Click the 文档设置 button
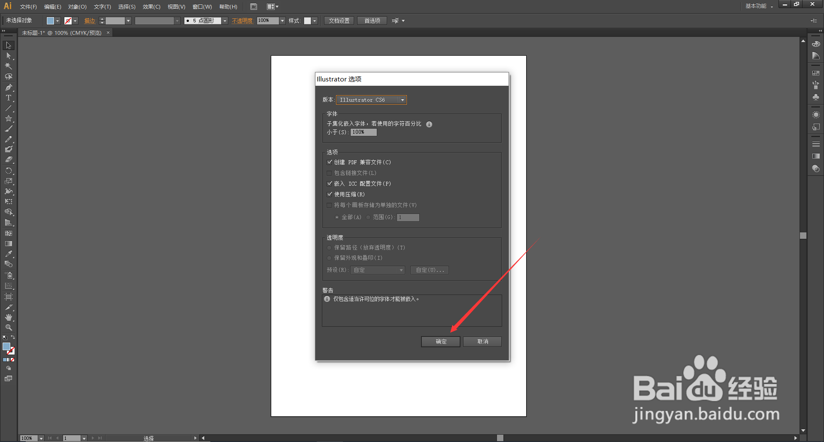The width and height of the screenshot is (824, 442). 339,21
